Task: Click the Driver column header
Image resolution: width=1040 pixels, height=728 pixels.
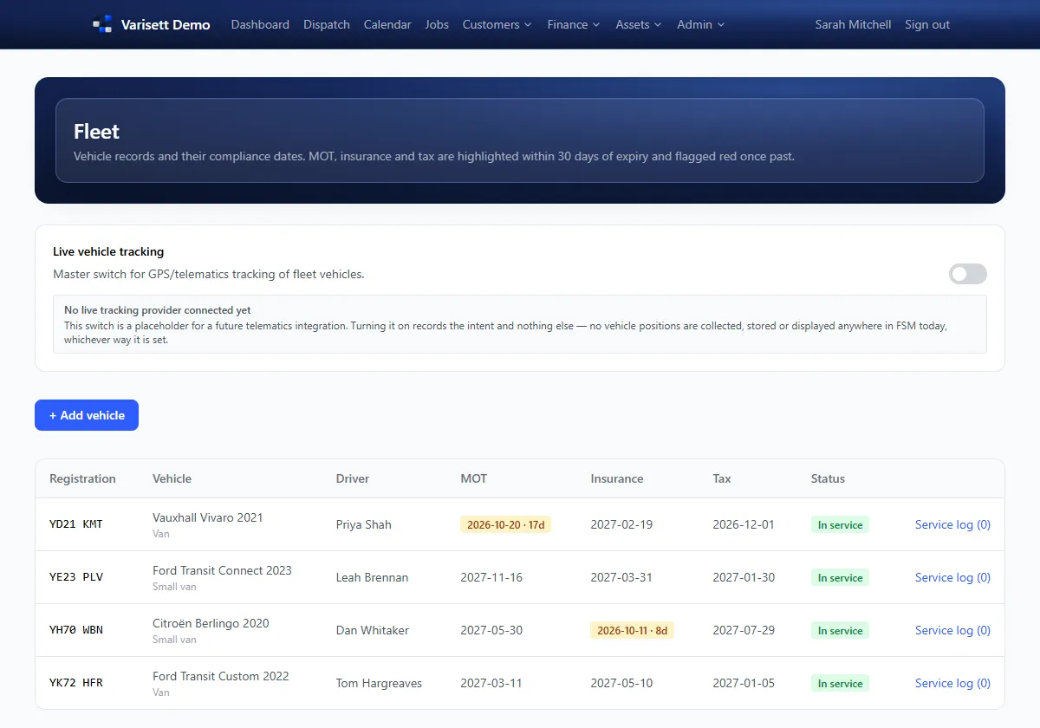Action: click(x=353, y=478)
